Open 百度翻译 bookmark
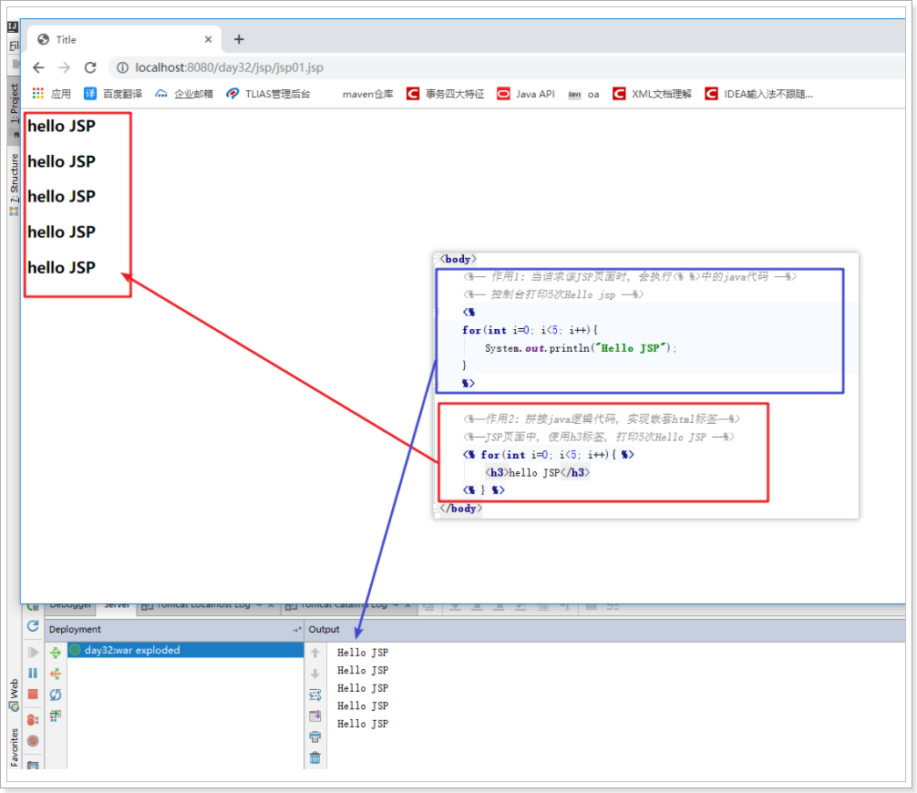Screen dimensions: 917x793 coord(113,94)
